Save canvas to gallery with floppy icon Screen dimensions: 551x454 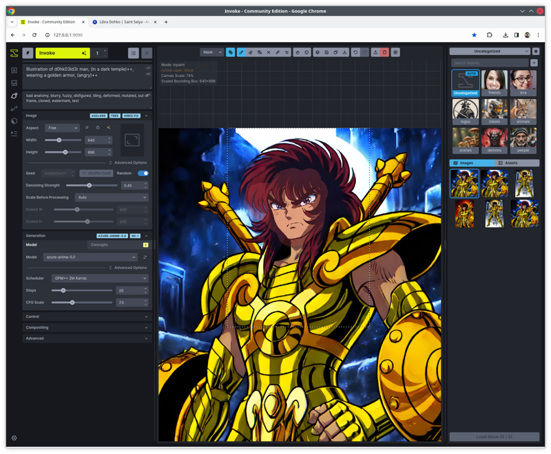326,52
